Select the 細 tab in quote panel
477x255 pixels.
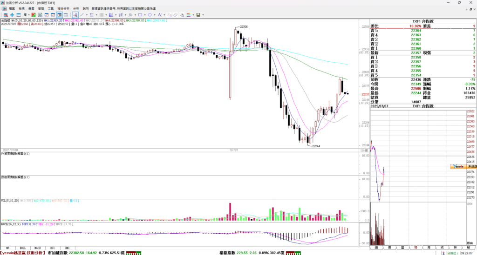376,248
